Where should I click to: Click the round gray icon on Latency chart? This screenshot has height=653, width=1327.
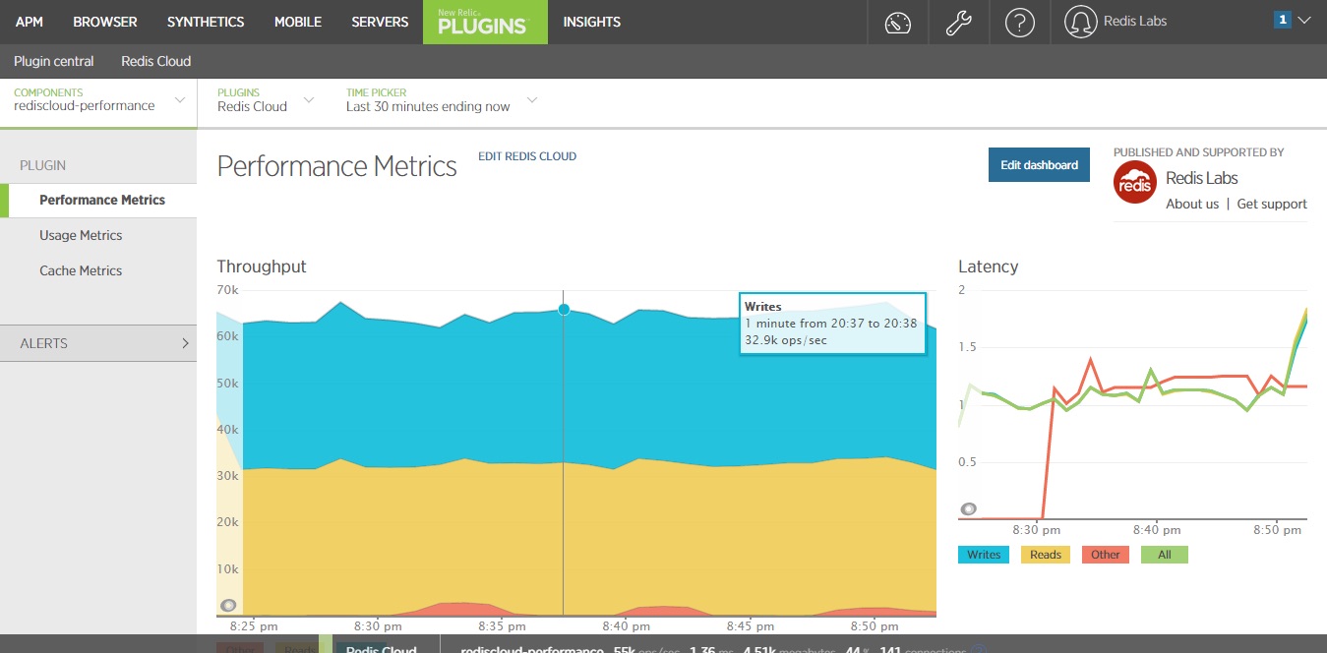[x=969, y=508]
